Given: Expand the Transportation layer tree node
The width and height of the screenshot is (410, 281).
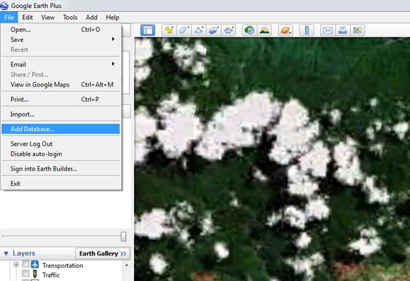Looking at the screenshot, I should 16,265.
